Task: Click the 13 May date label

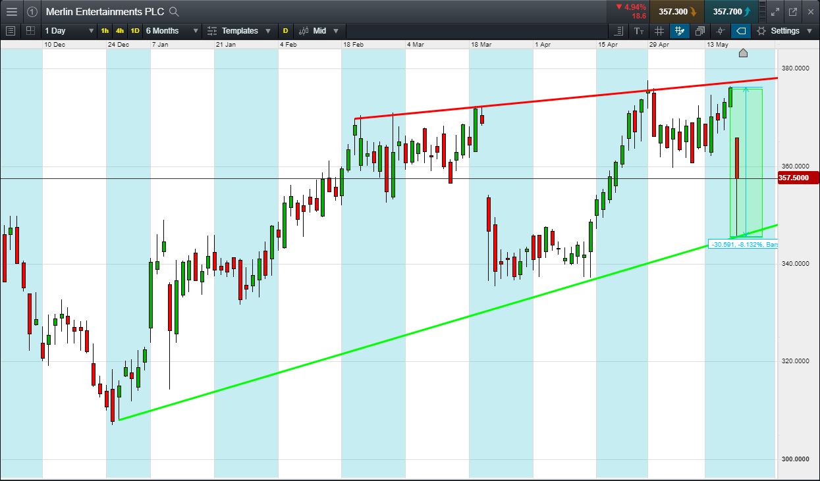Action: pos(717,44)
